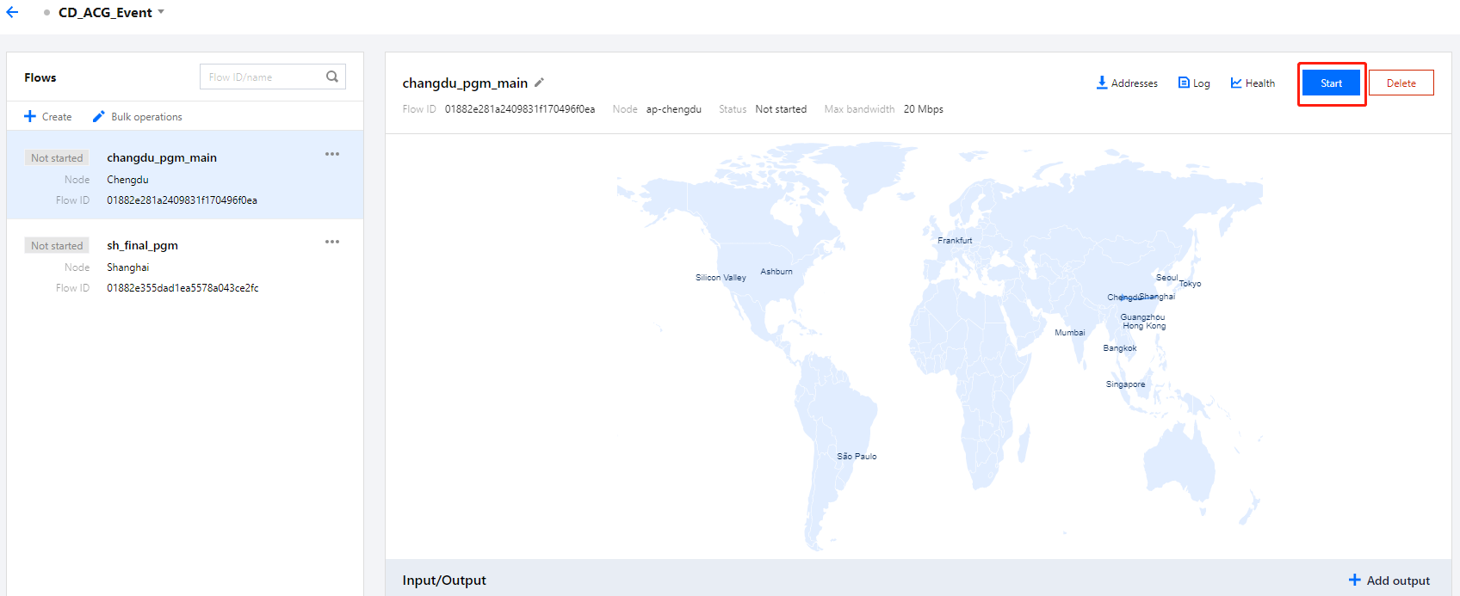Click the São Paulo node on map
This screenshot has width=1460, height=596.
pos(857,457)
